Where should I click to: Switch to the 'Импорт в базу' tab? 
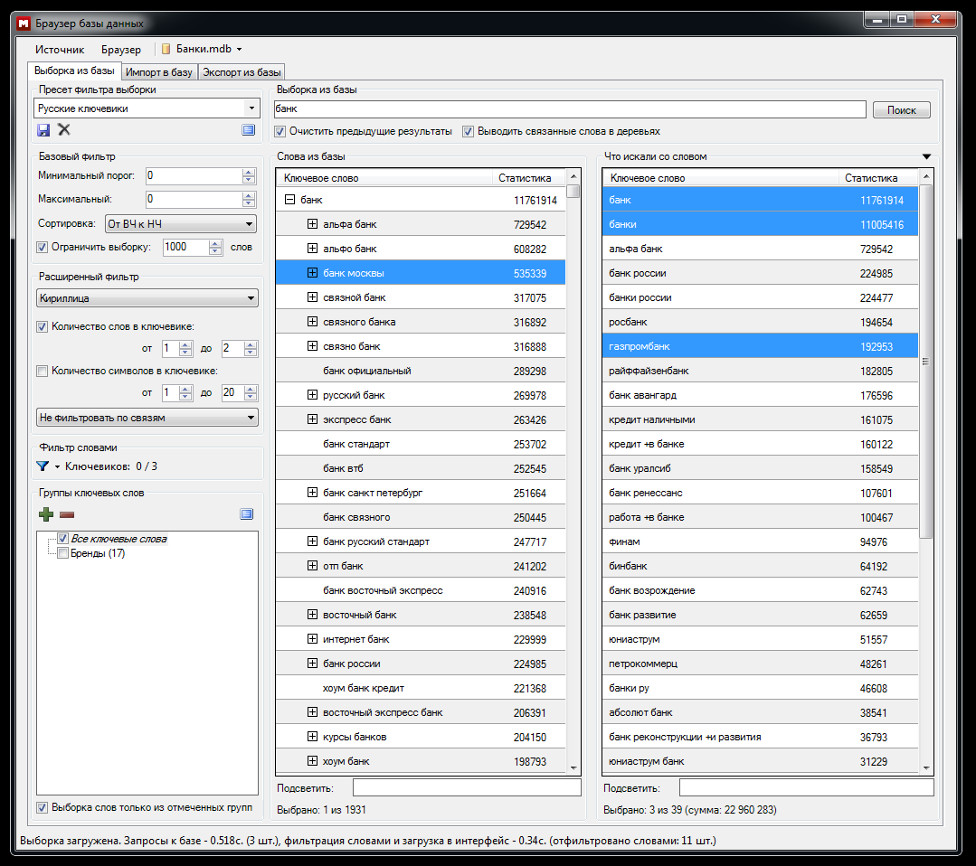point(158,72)
